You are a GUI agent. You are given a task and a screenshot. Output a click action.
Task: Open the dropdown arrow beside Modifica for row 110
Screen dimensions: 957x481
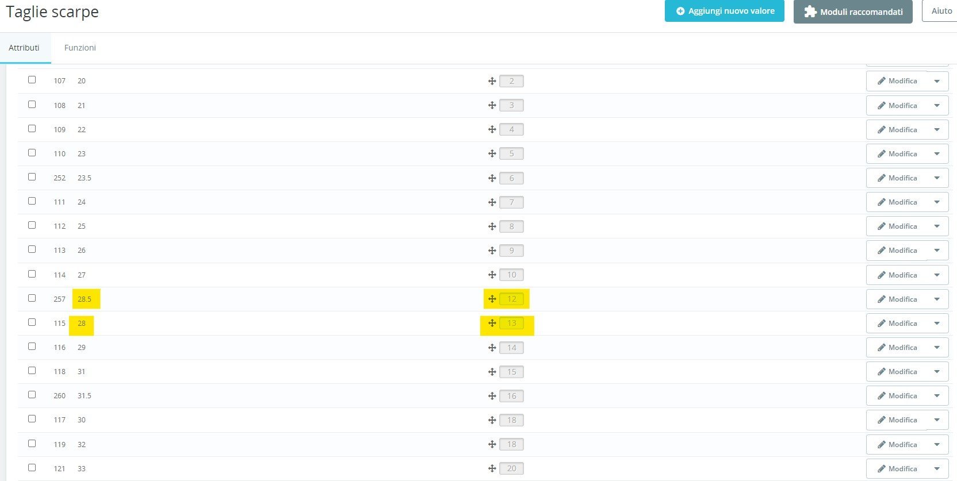coord(937,153)
